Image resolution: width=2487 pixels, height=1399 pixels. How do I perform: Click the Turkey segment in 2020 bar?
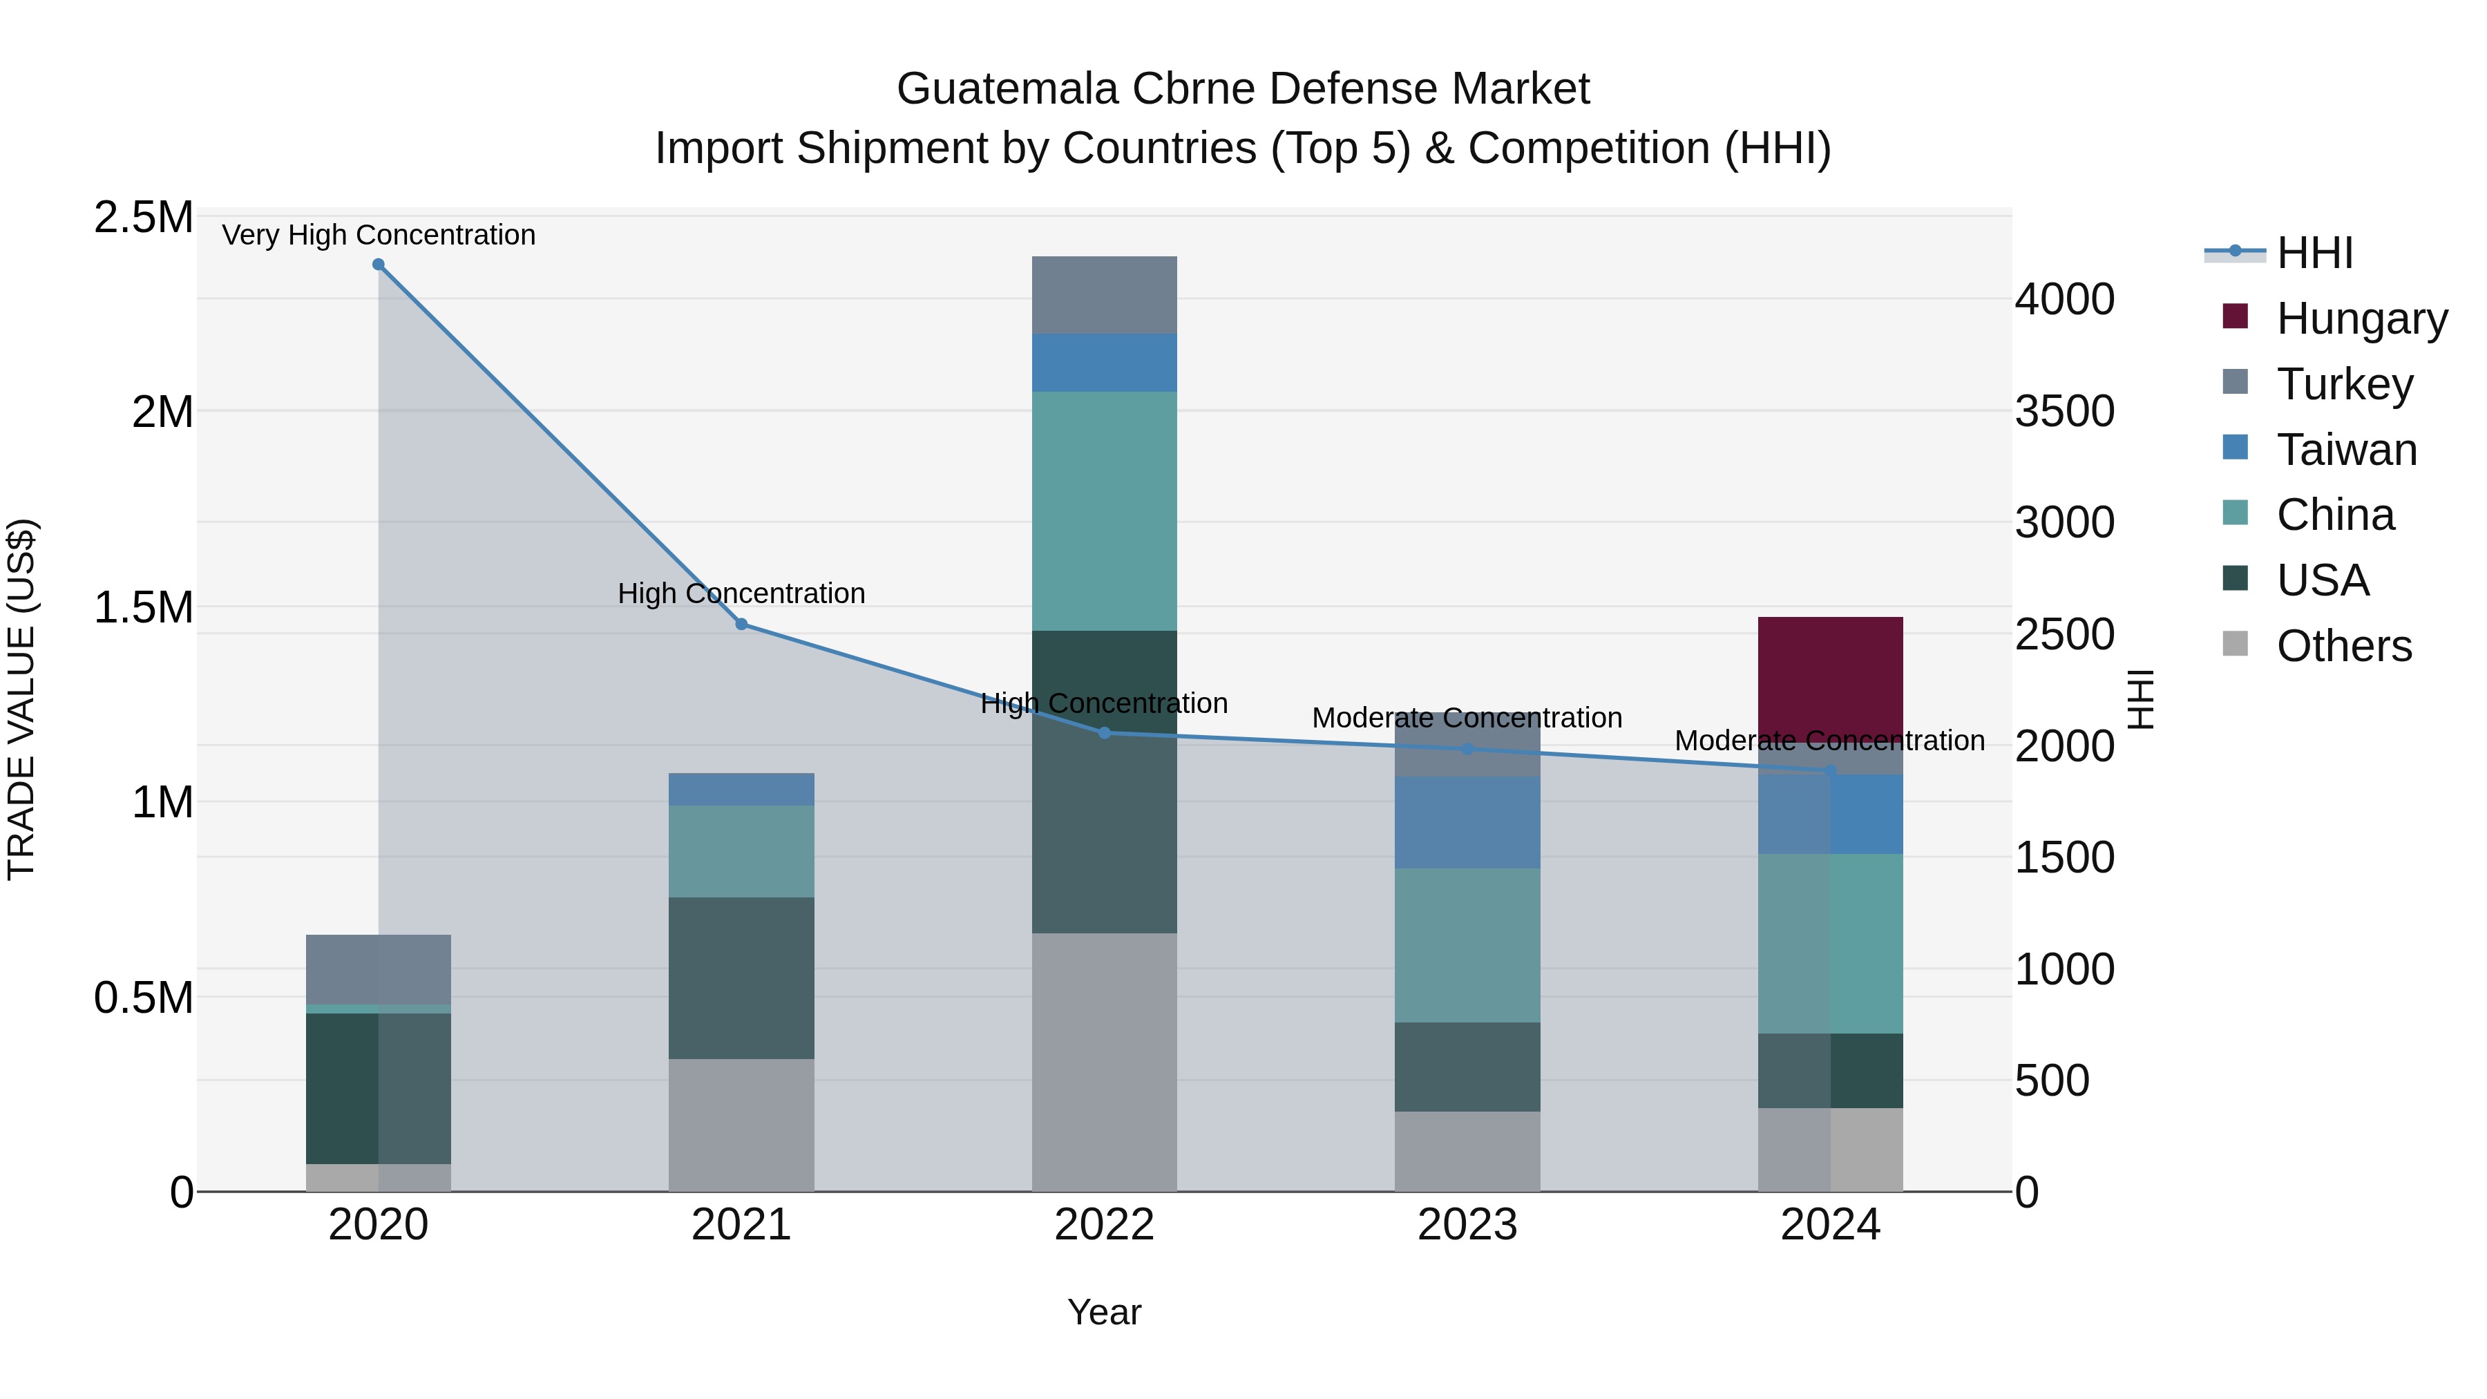379,969
